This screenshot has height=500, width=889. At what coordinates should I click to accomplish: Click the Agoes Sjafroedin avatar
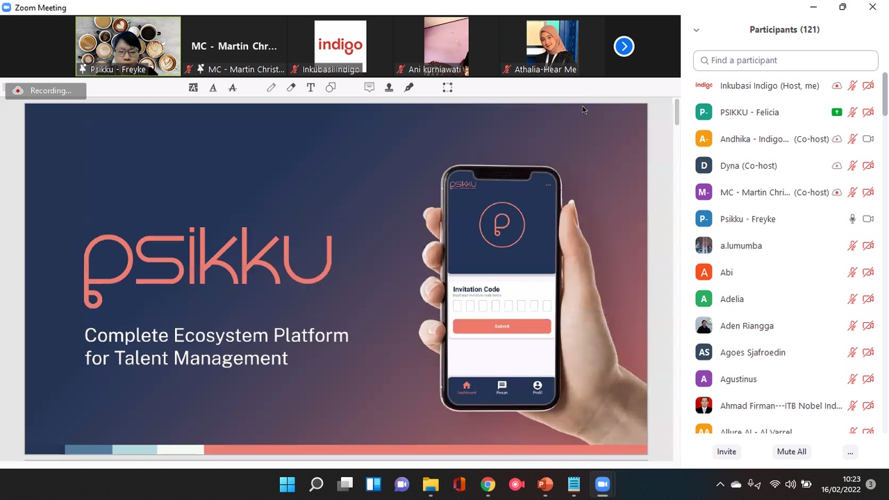(x=704, y=352)
